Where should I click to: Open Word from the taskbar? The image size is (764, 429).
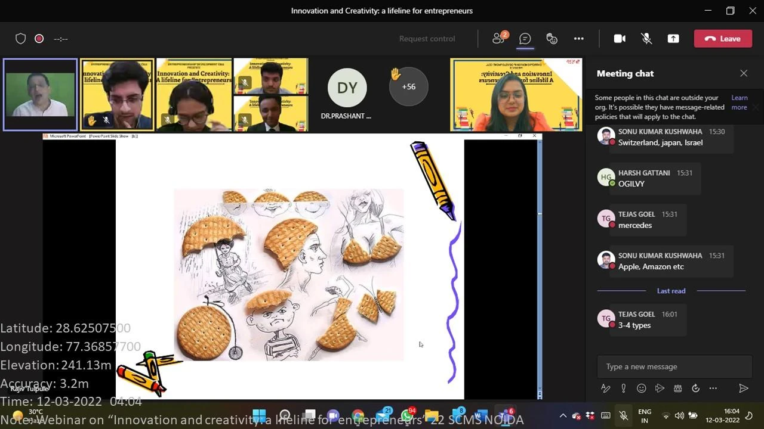point(481,415)
